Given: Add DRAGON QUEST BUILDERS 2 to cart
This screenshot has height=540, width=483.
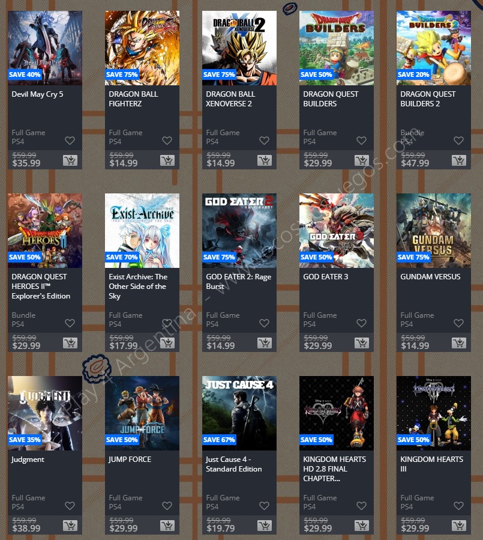Looking at the screenshot, I should click(459, 160).
